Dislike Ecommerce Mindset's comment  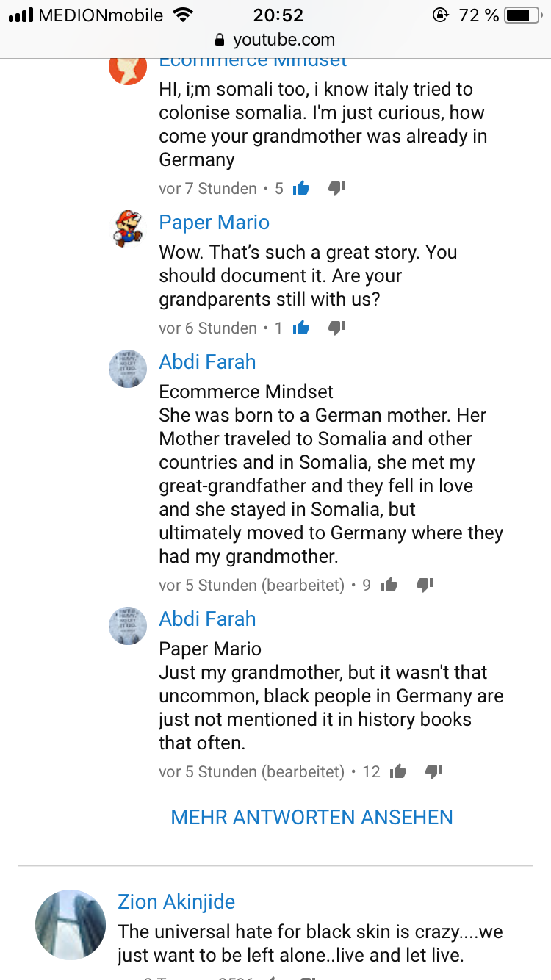pos(336,189)
